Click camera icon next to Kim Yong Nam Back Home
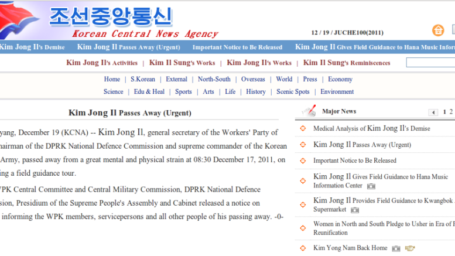Viewport: 455px width, 256px height. (x=396, y=248)
